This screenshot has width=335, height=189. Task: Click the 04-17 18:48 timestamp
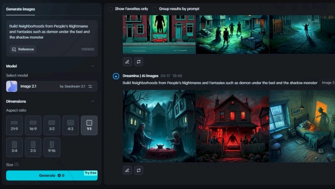(171, 76)
